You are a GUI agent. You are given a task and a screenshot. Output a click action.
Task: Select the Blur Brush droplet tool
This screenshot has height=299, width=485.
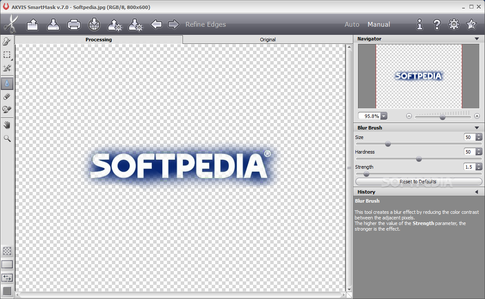pyautogui.click(x=7, y=83)
